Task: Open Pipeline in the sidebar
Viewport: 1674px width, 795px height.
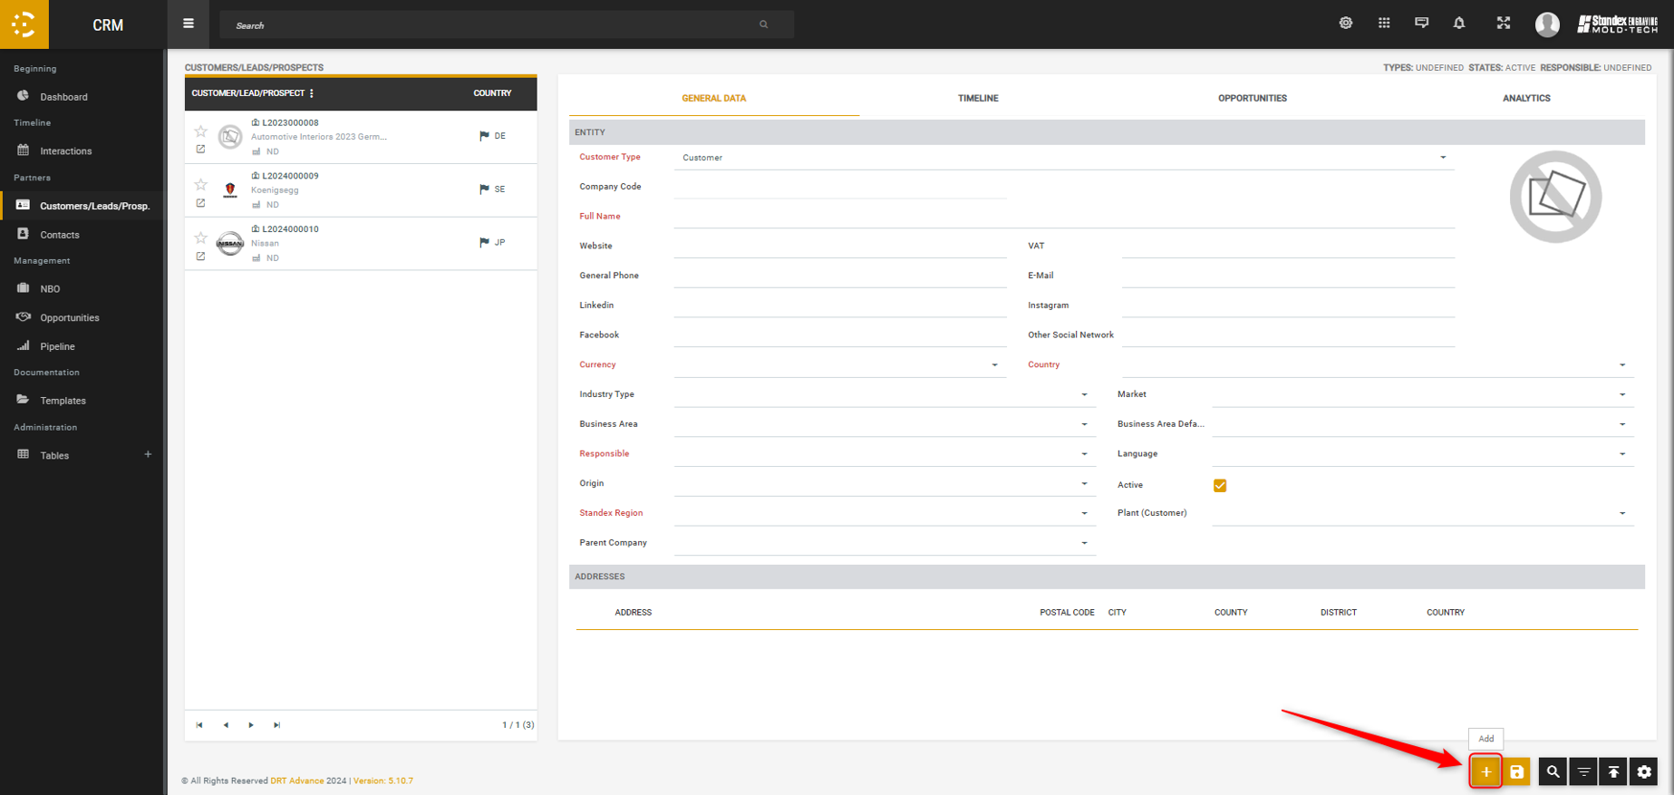Action: (57, 346)
